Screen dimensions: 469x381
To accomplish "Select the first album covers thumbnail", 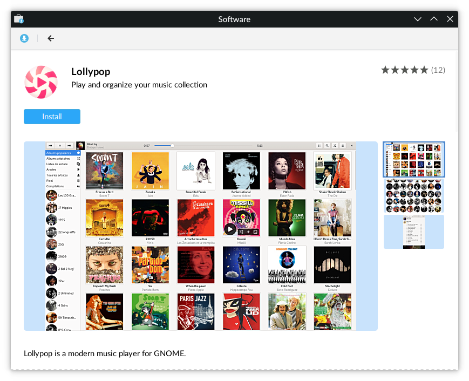I will 414,159.
